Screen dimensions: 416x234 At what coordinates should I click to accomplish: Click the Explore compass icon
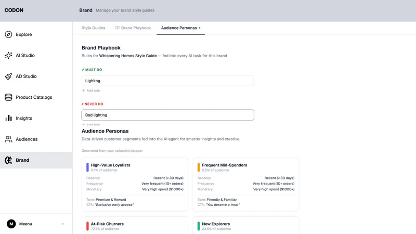tap(8, 34)
